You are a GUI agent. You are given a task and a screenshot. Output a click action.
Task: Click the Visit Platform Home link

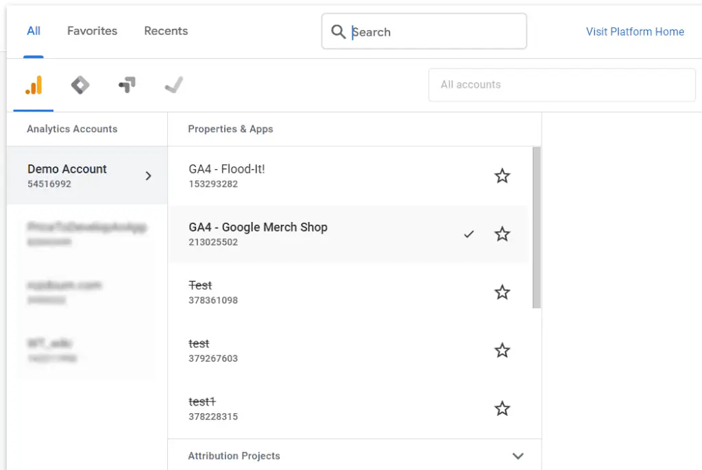635,32
